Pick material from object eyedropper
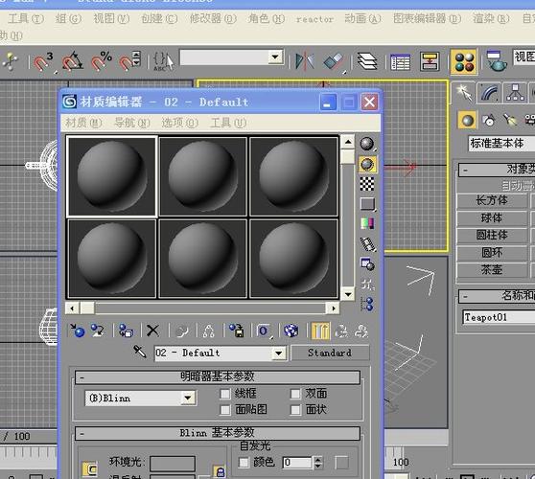This screenshot has height=479, width=535. click(140, 352)
